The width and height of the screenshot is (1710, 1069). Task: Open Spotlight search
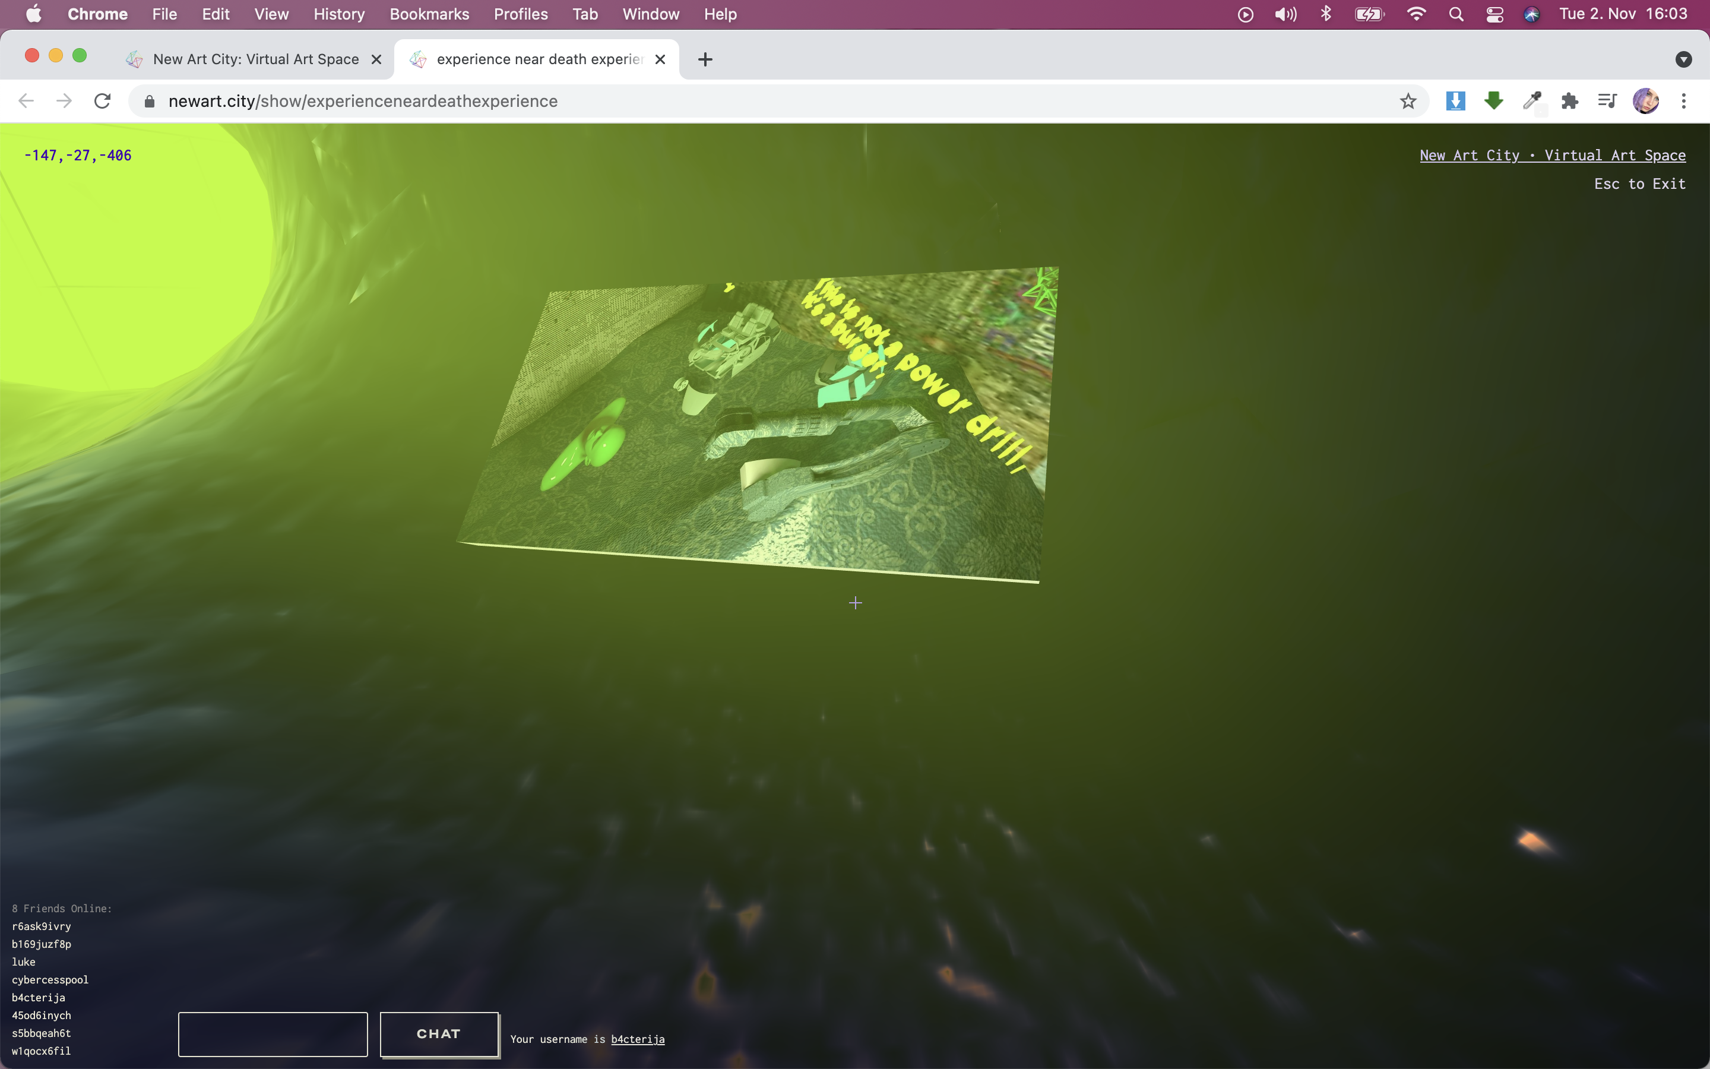click(1456, 14)
